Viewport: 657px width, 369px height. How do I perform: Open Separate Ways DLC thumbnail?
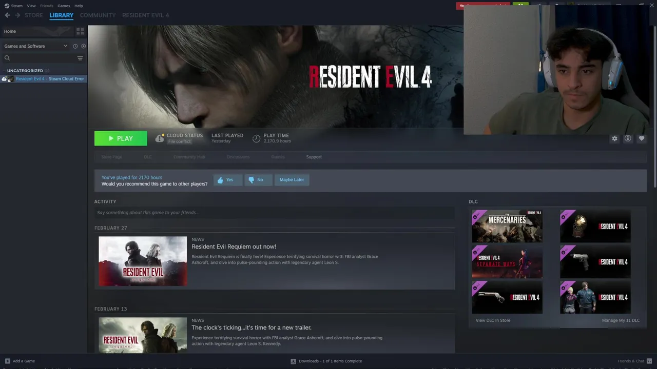click(x=507, y=262)
